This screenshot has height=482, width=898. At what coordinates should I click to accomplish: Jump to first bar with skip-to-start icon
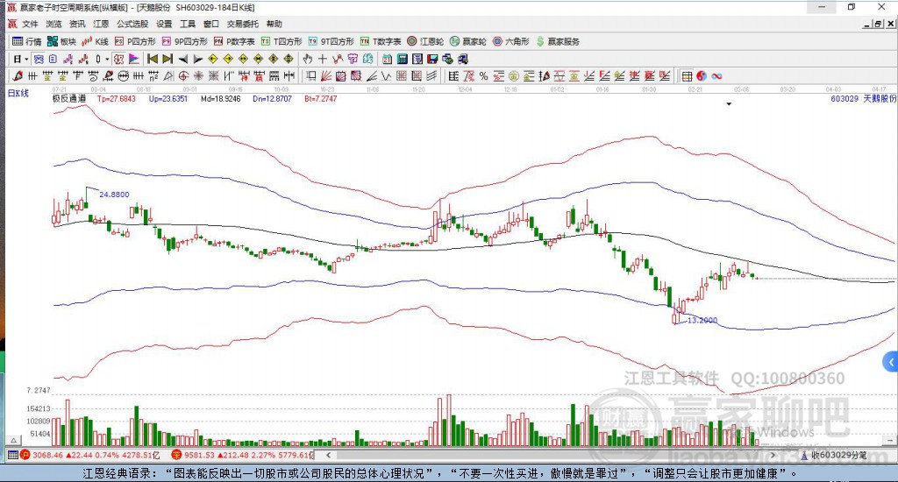point(153,59)
